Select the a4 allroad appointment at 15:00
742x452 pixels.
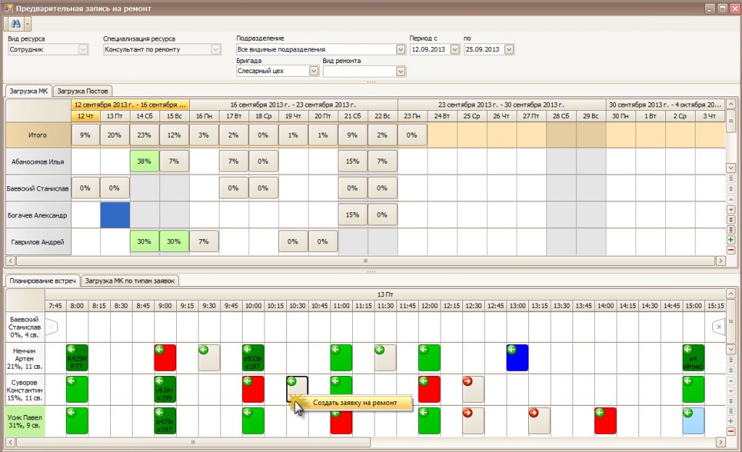(x=693, y=358)
